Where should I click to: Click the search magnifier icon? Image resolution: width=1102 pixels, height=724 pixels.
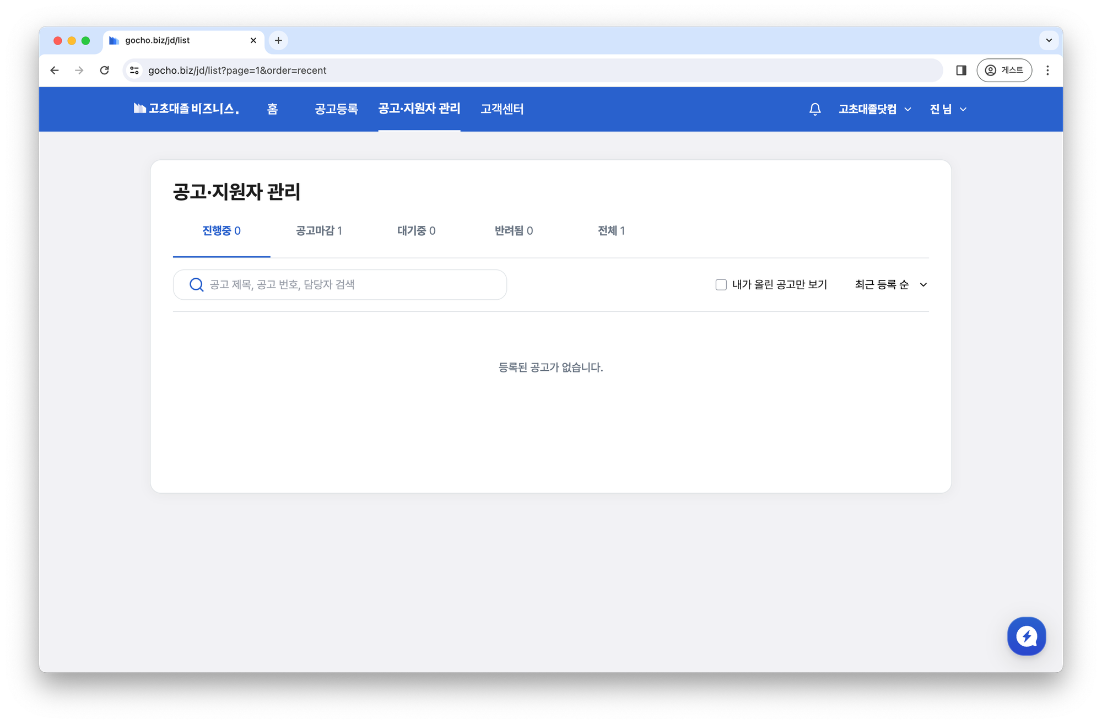tap(196, 284)
